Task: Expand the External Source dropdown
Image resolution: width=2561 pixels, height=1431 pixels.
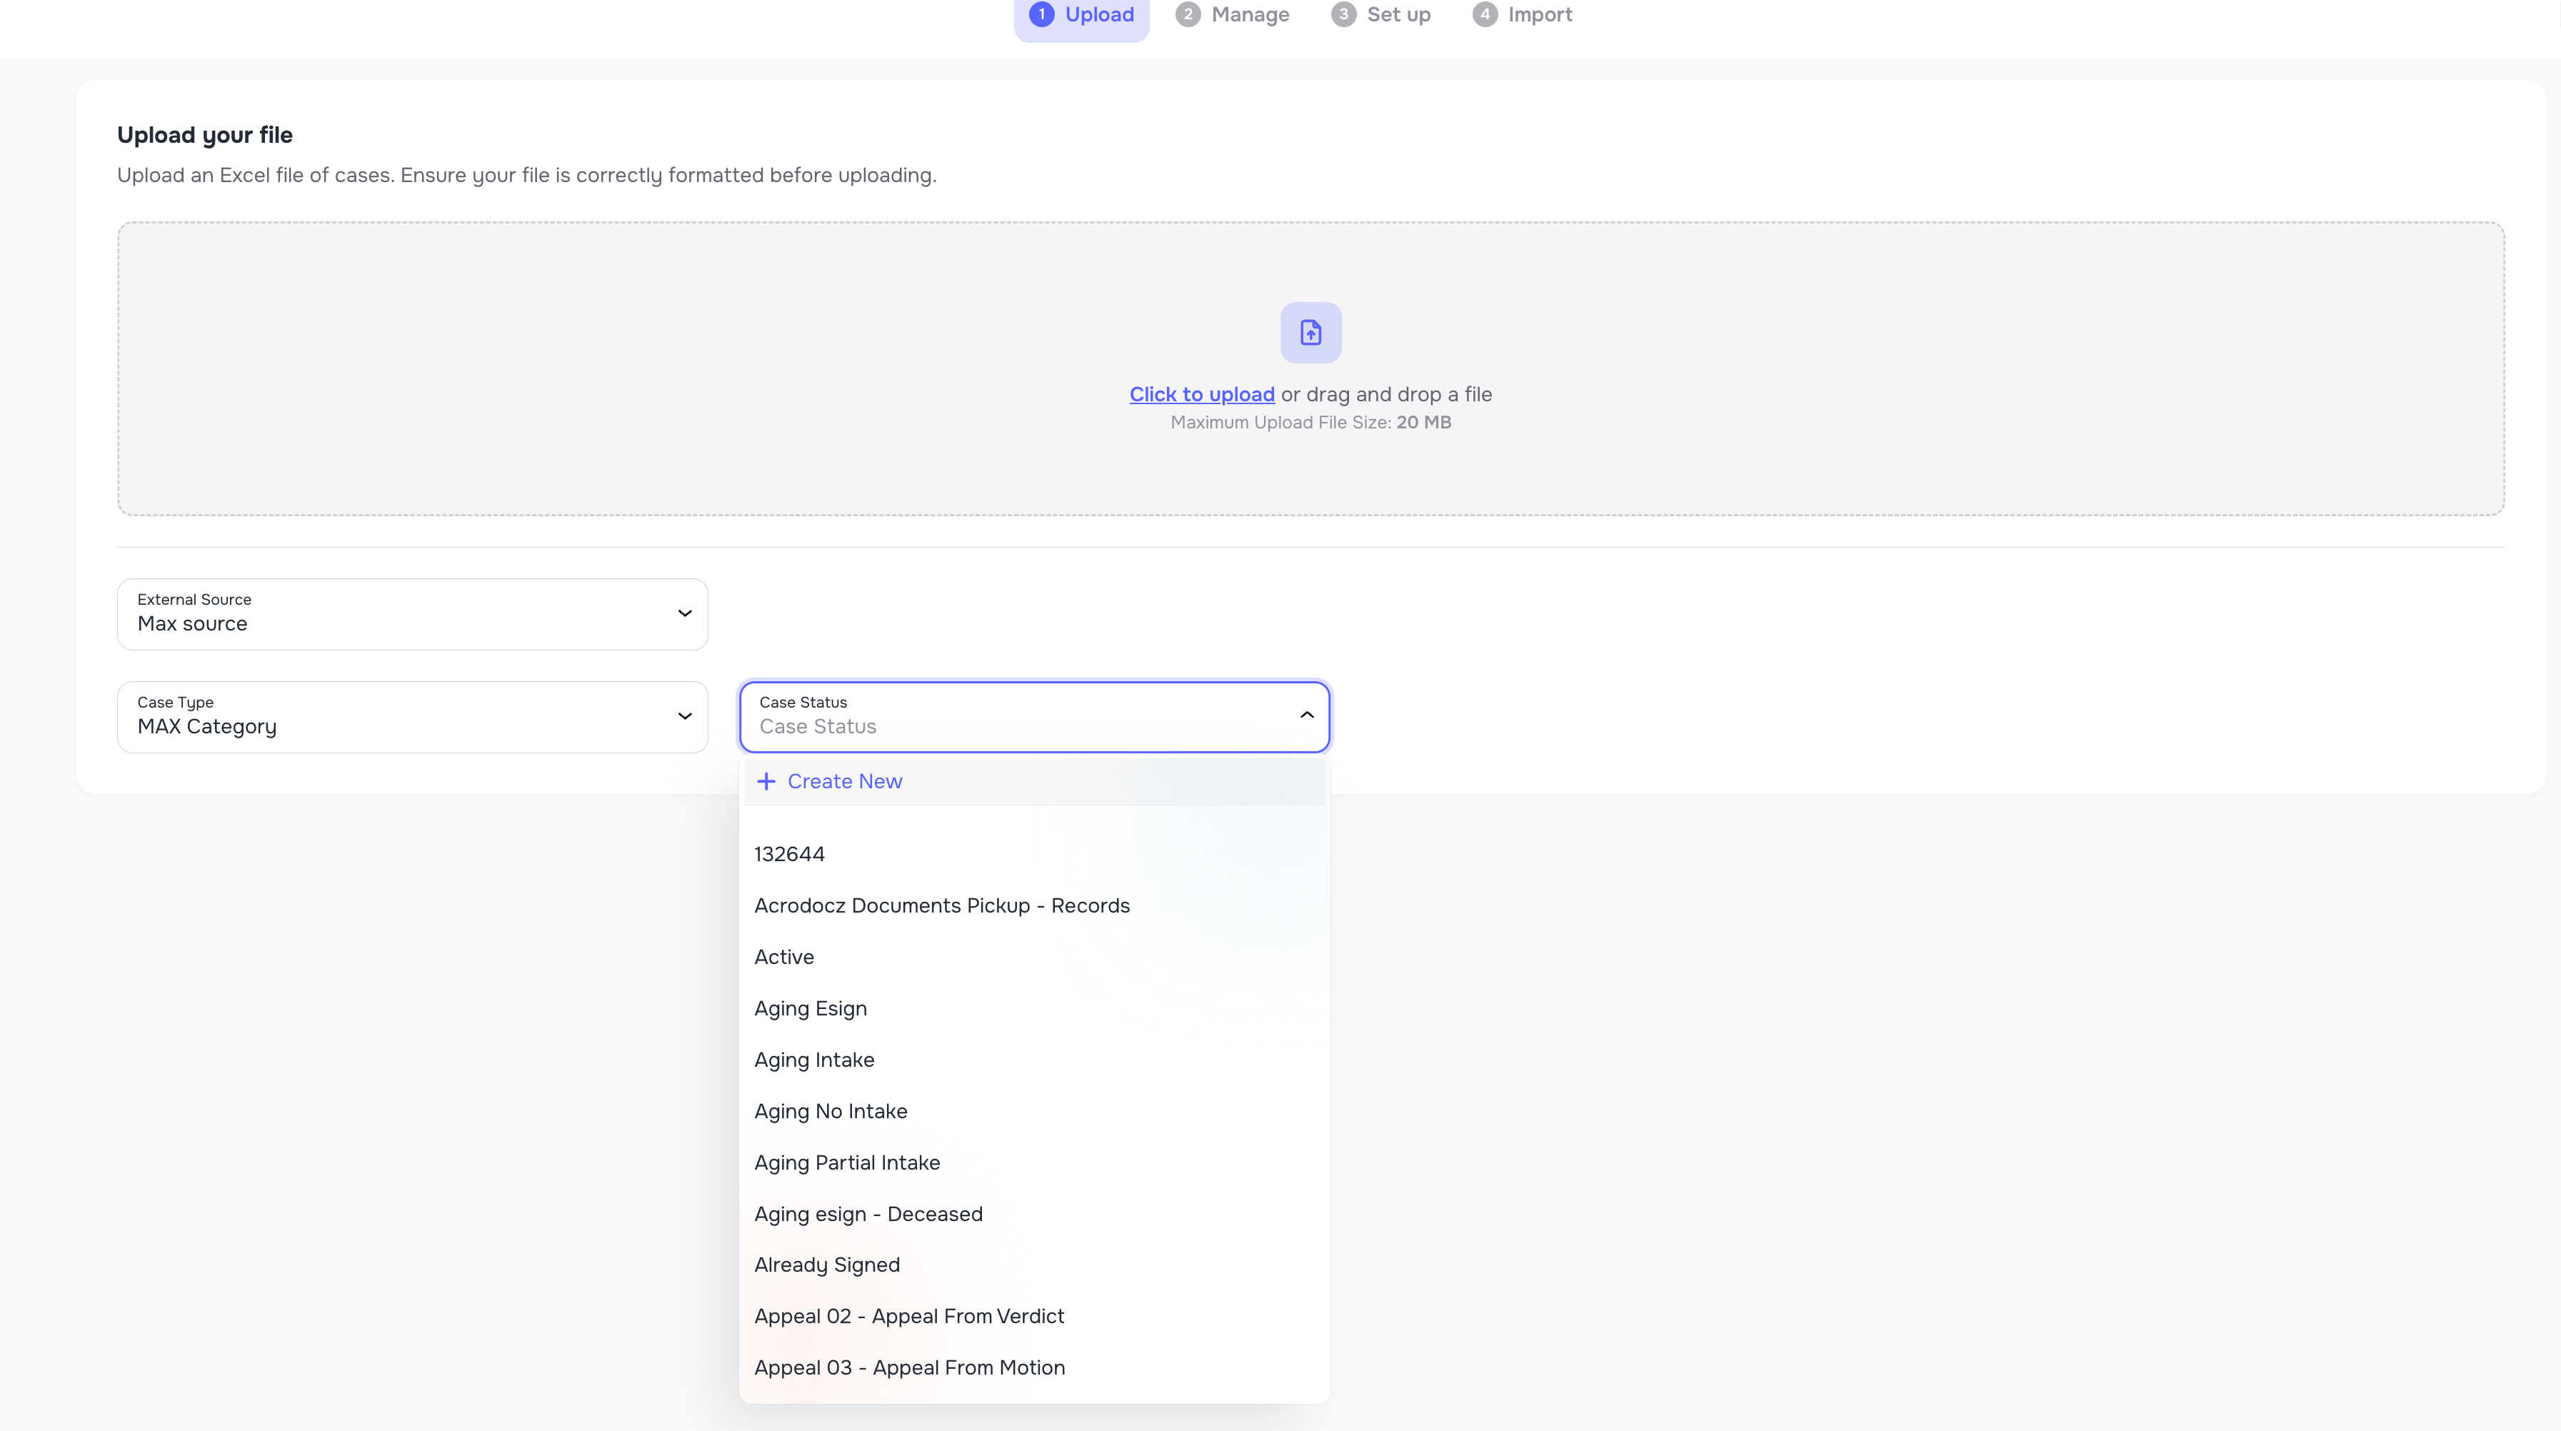Action: coord(684,613)
